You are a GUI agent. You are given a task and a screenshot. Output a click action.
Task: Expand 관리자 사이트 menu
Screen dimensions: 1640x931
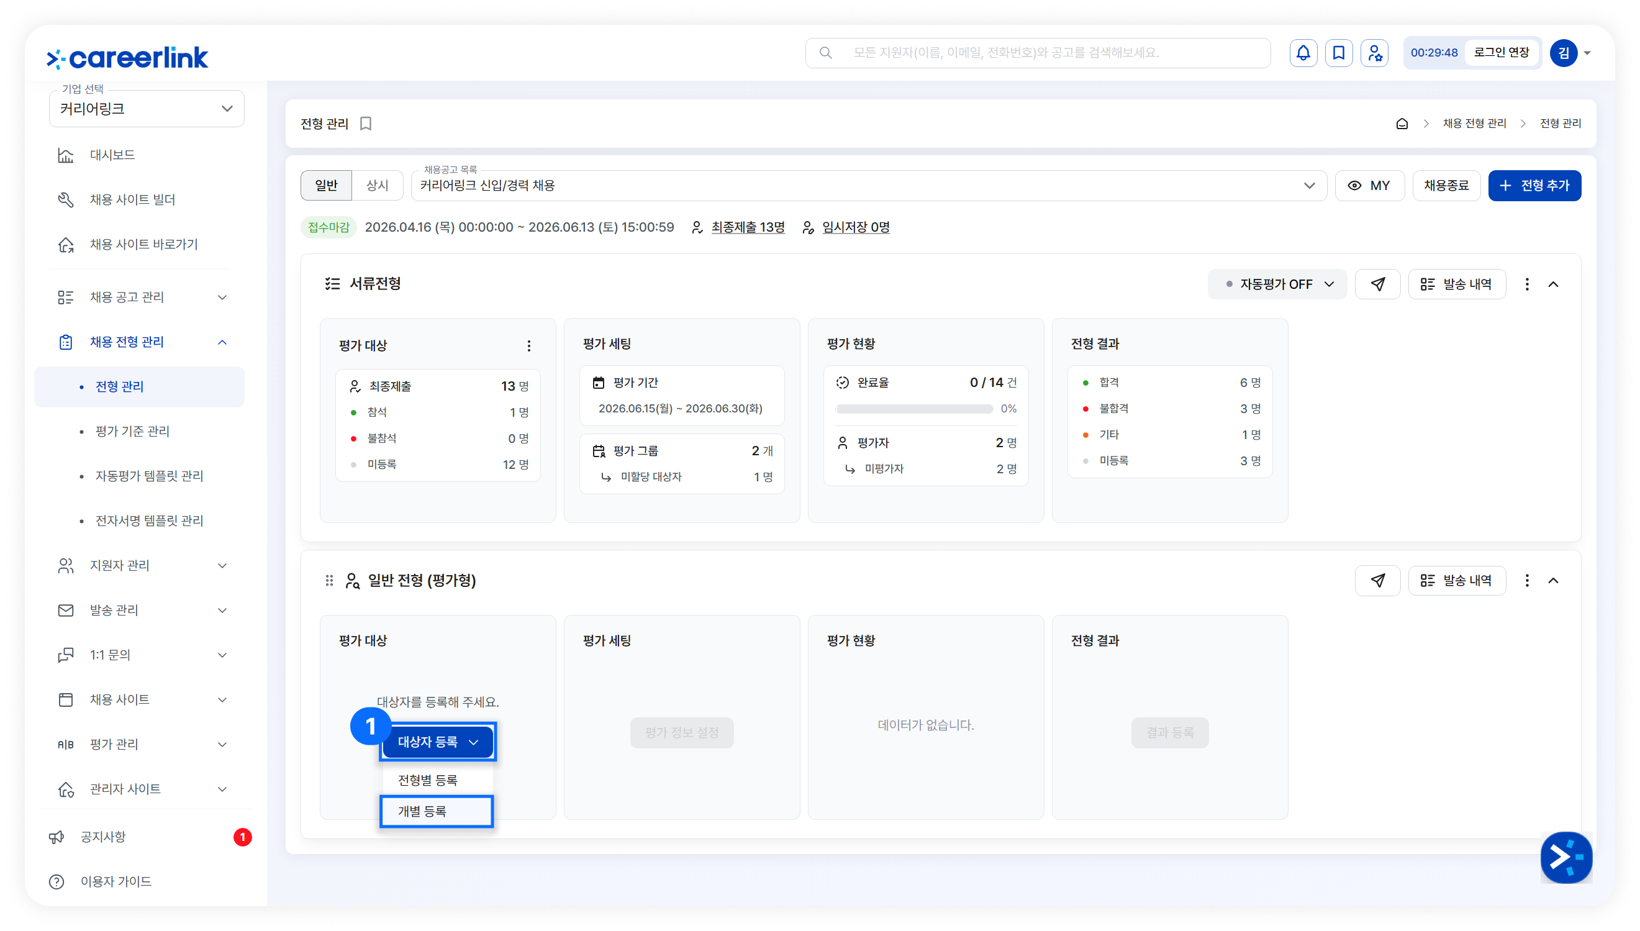tap(140, 789)
